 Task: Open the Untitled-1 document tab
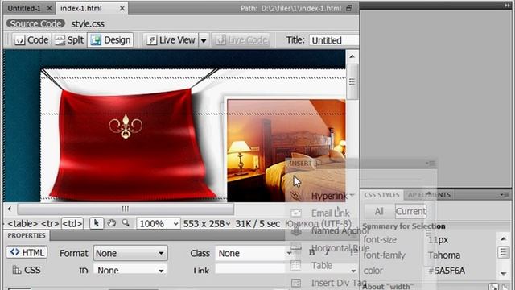[23, 9]
